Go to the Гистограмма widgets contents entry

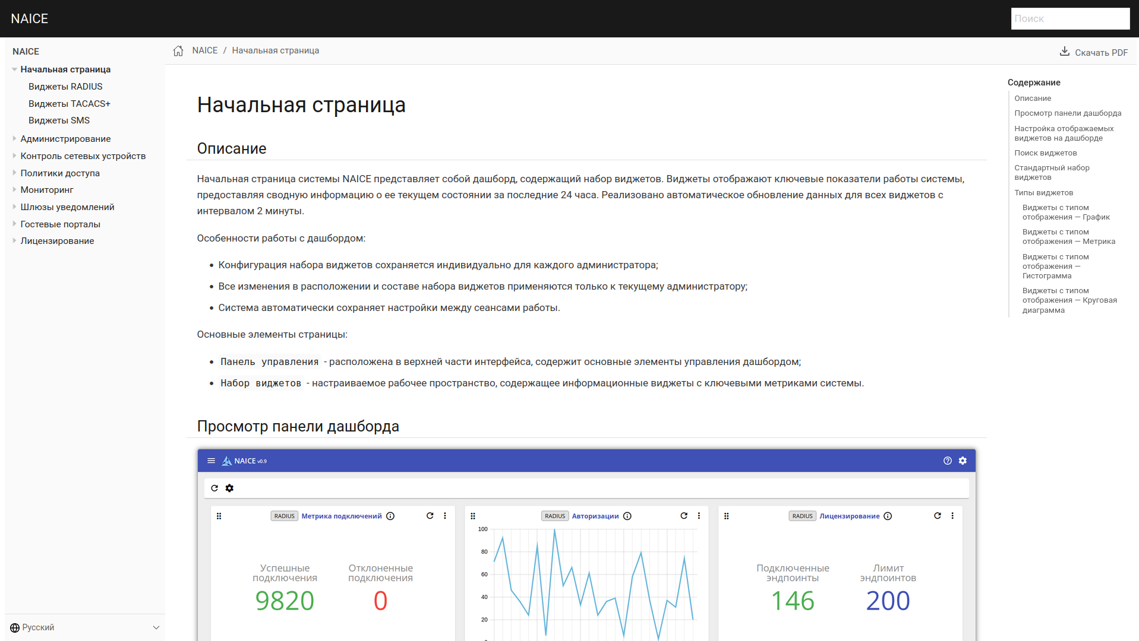click(1056, 266)
